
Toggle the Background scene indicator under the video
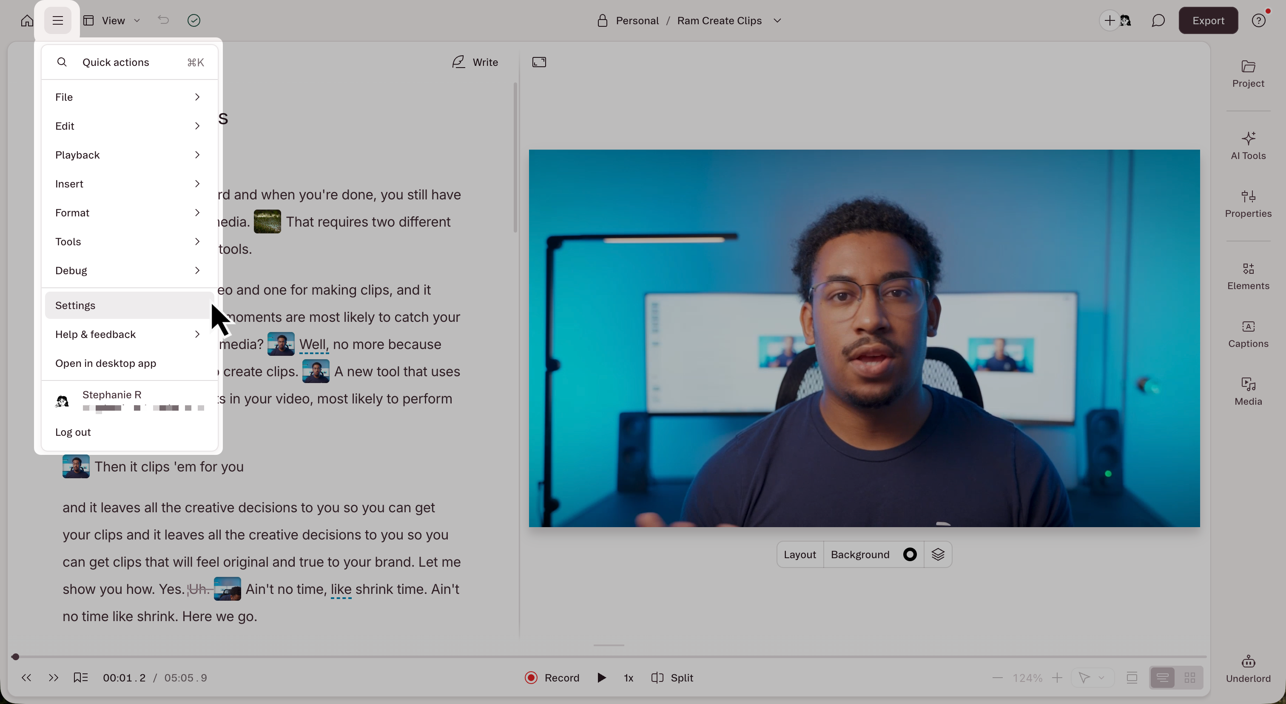click(910, 554)
